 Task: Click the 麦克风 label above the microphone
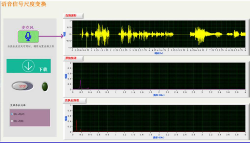(x=28, y=27)
